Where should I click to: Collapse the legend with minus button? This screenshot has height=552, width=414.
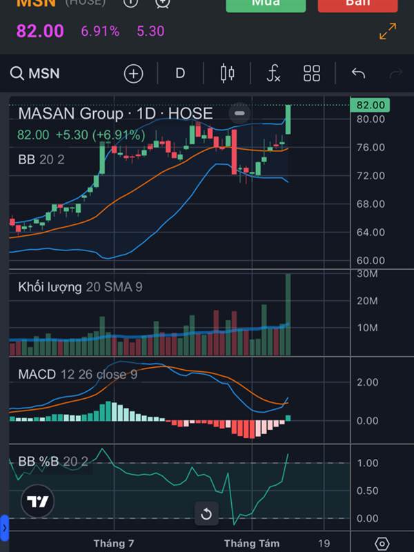click(239, 113)
